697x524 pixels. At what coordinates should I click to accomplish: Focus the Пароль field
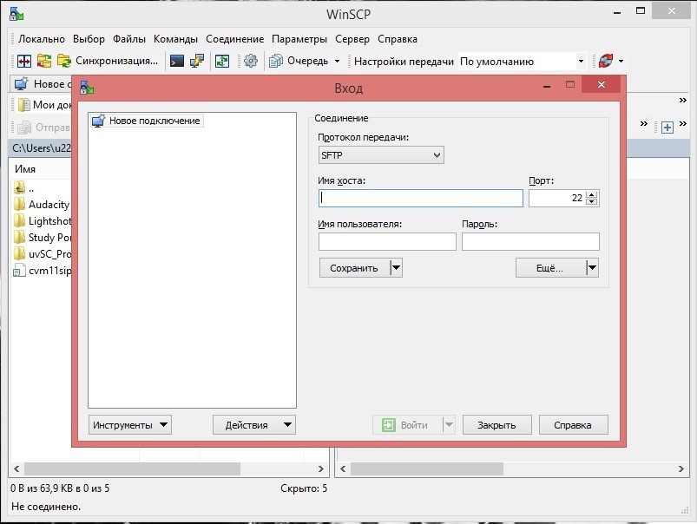coord(530,242)
